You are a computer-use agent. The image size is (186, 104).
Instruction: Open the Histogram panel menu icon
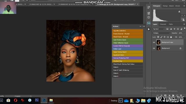(184, 6)
